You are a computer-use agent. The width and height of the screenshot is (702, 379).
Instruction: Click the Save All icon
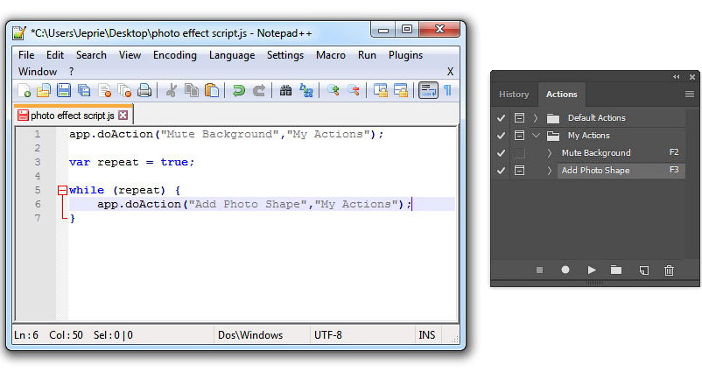click(84, 90)
